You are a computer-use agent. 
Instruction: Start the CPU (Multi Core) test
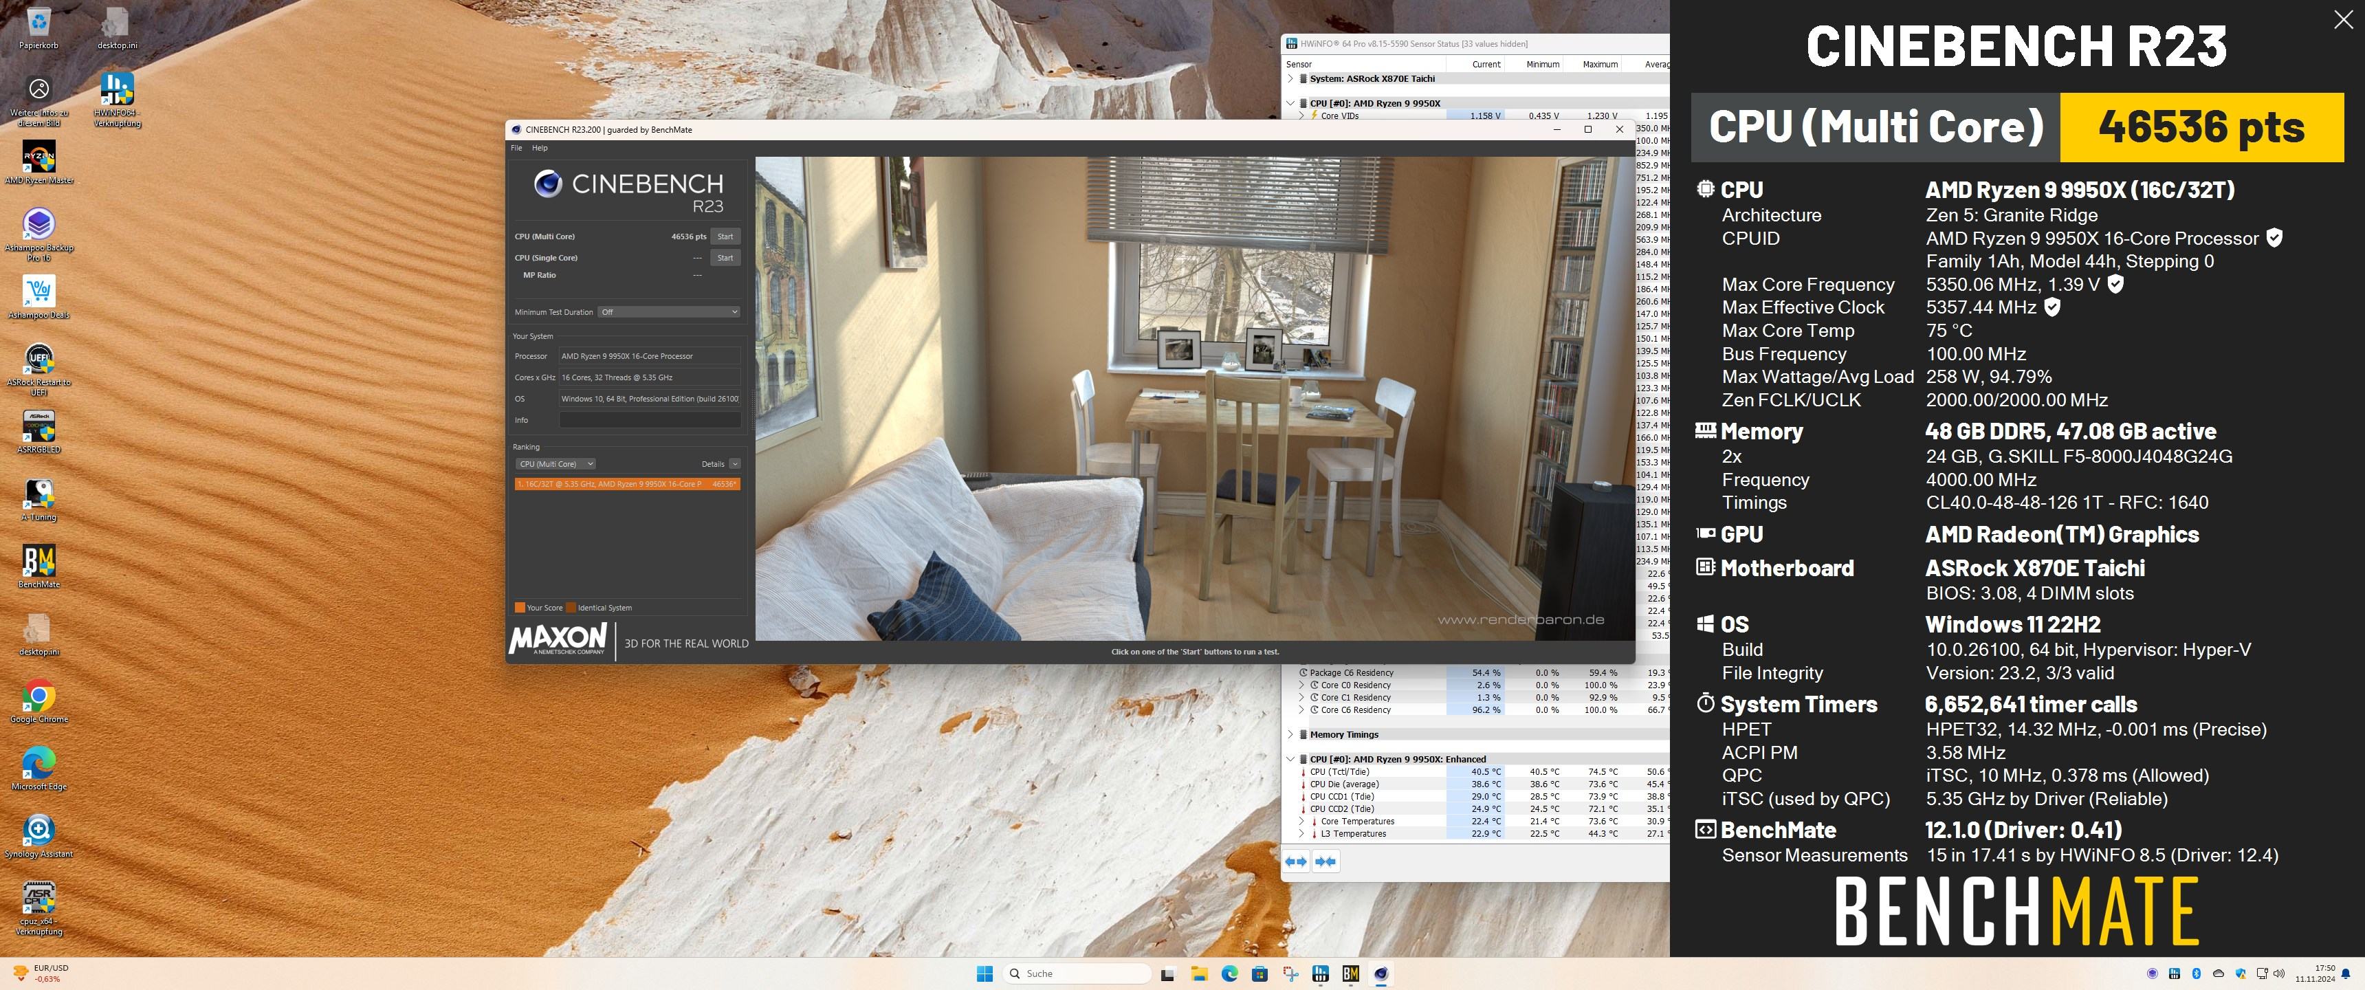click(725, 237)
